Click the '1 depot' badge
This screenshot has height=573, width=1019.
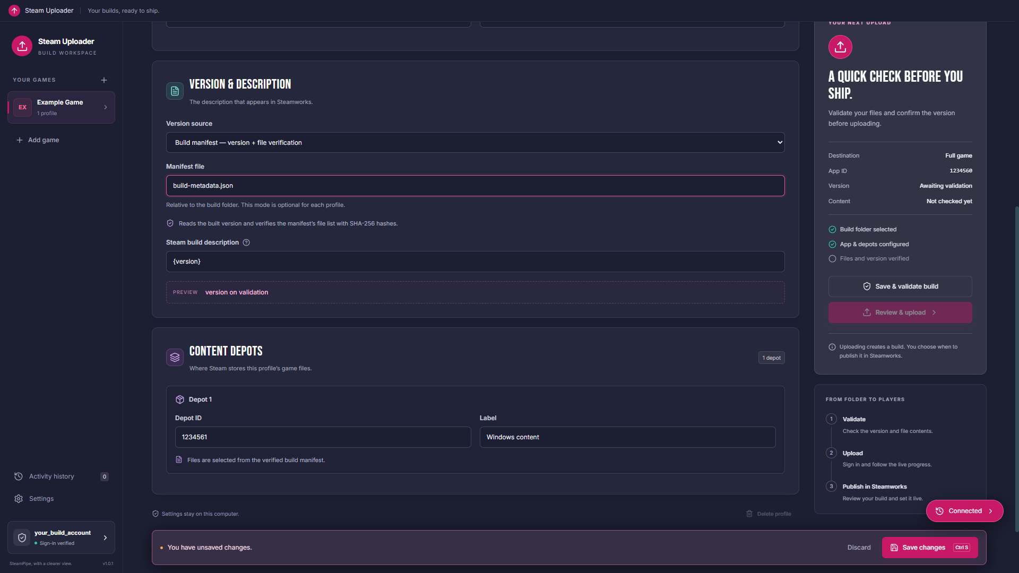[771, 358]
